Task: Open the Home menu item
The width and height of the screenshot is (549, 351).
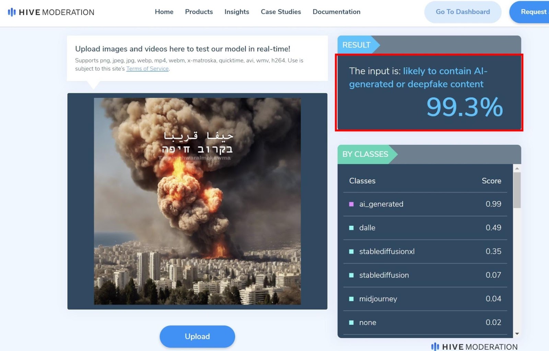Action: 164,12
